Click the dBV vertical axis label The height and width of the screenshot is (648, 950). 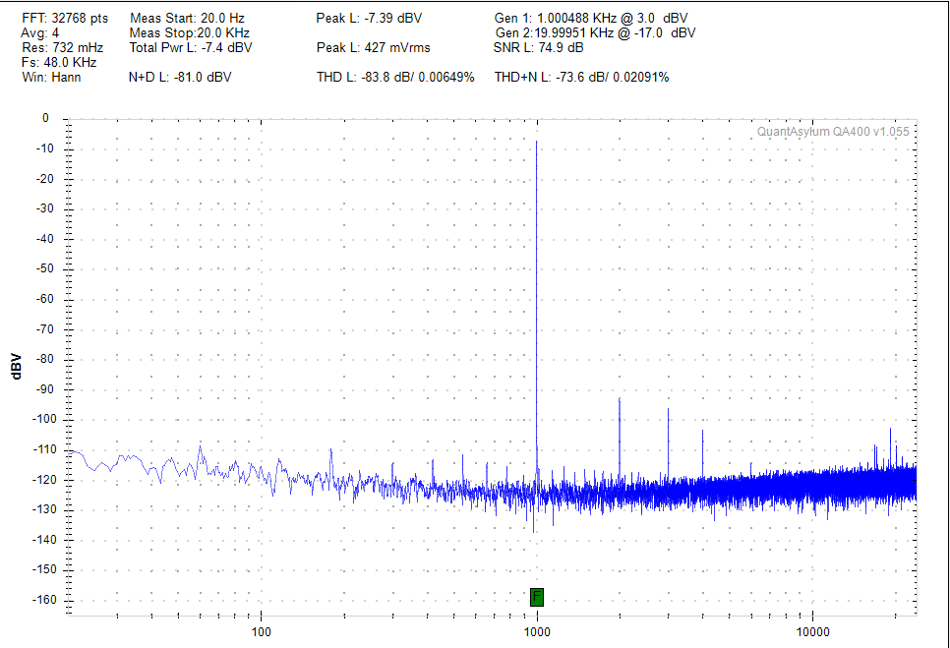[x=17, y=367]
